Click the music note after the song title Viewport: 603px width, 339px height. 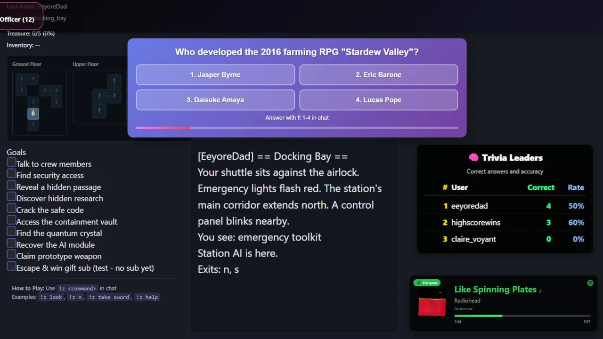click(x=540, y=291)
